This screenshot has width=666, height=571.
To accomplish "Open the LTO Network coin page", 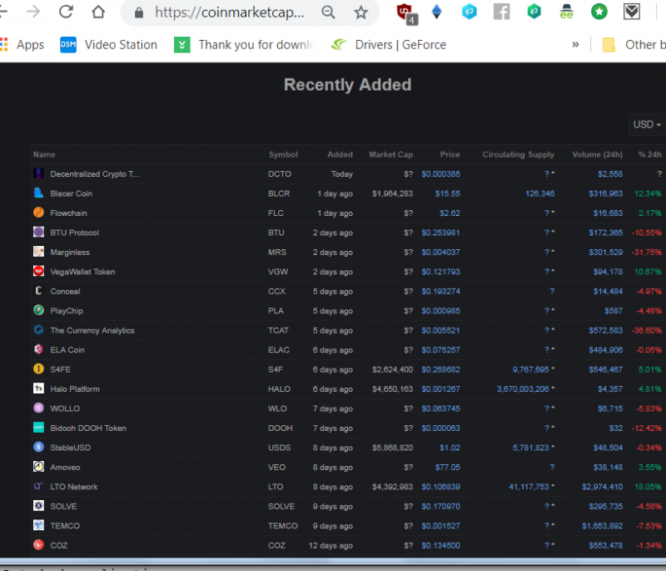I will coord(74,487).
